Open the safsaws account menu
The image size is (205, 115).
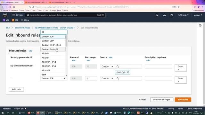198,15
